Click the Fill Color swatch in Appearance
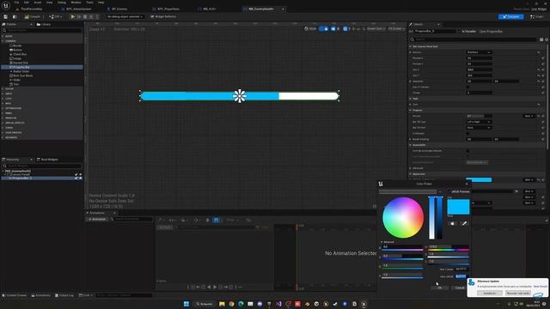The width and height of the screenshot is (550, 309). pos(479,179)
